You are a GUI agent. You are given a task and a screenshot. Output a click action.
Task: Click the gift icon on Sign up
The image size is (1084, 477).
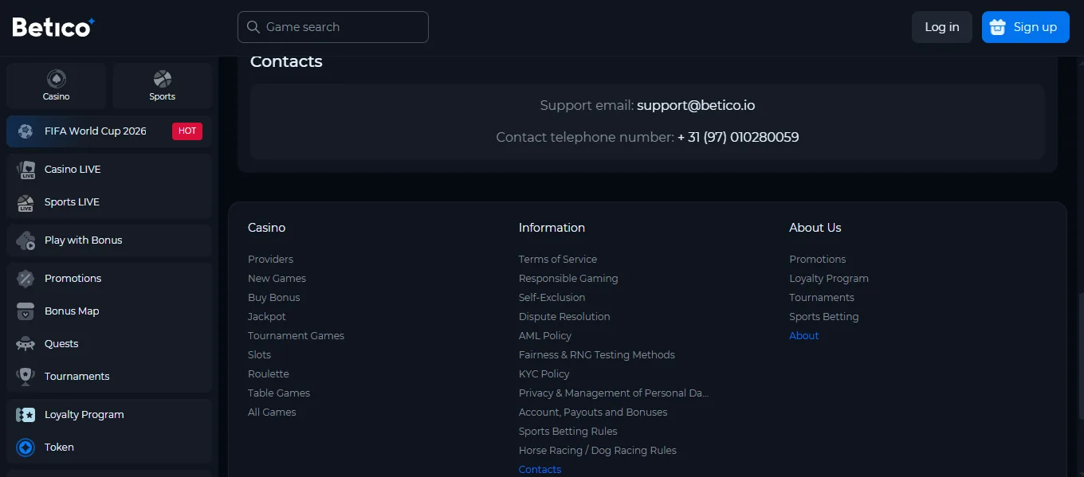[998, 27]
